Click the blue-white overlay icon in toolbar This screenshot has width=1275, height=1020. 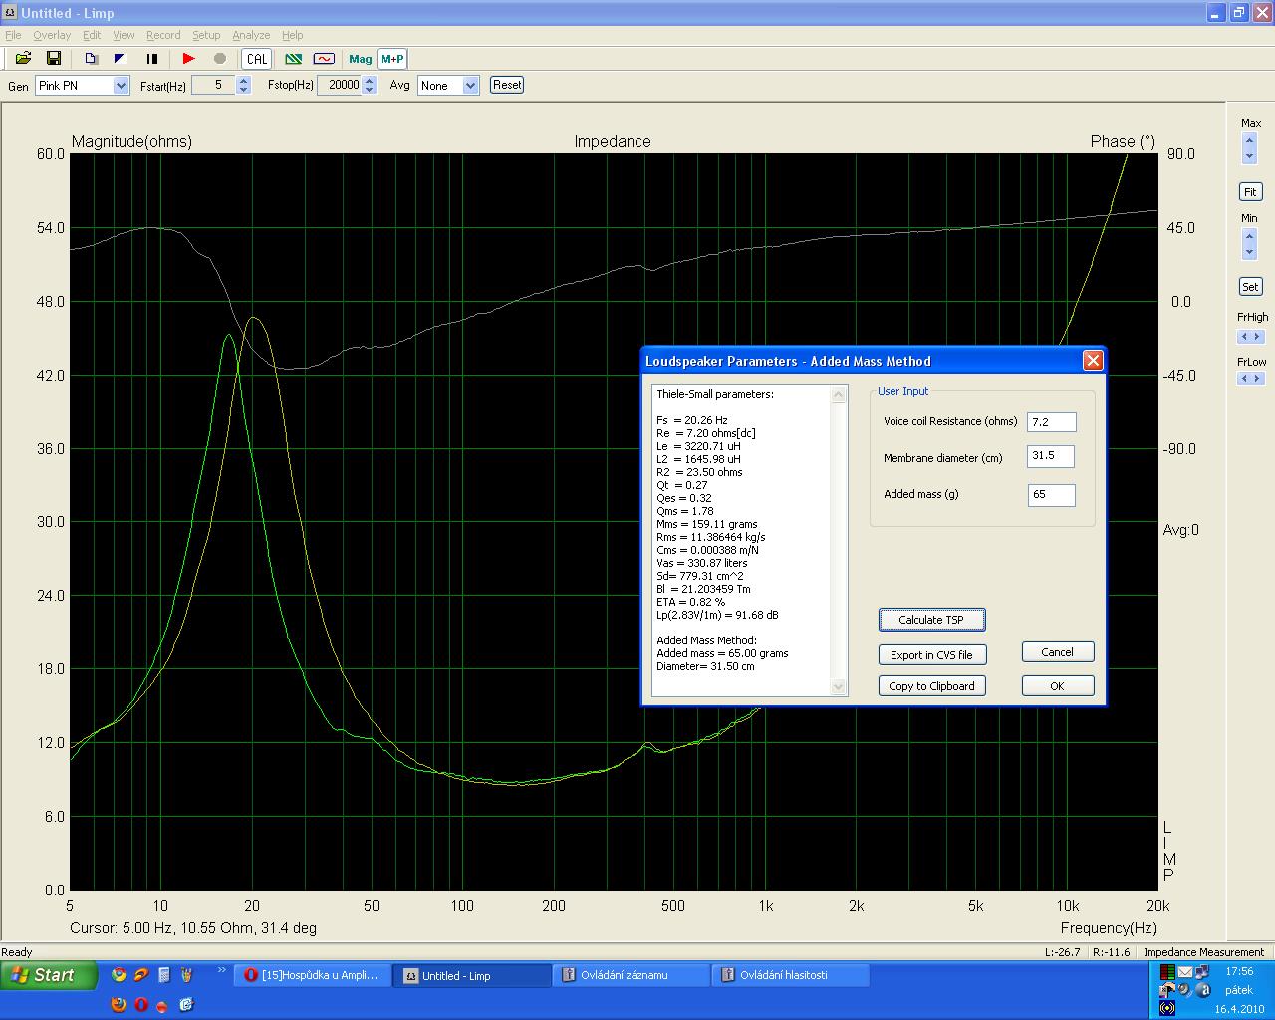point(120,59)
